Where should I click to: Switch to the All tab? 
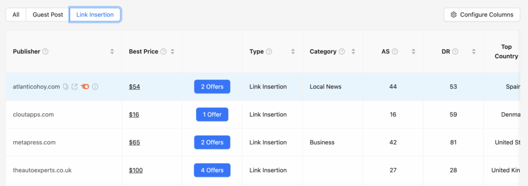point(16,15)
